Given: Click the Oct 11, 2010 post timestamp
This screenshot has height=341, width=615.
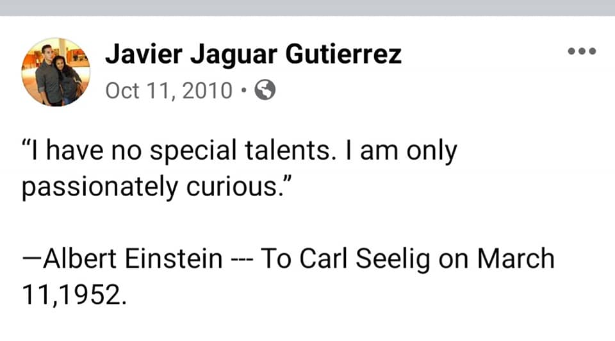Looking at the screenshot, I should [168, 91].
